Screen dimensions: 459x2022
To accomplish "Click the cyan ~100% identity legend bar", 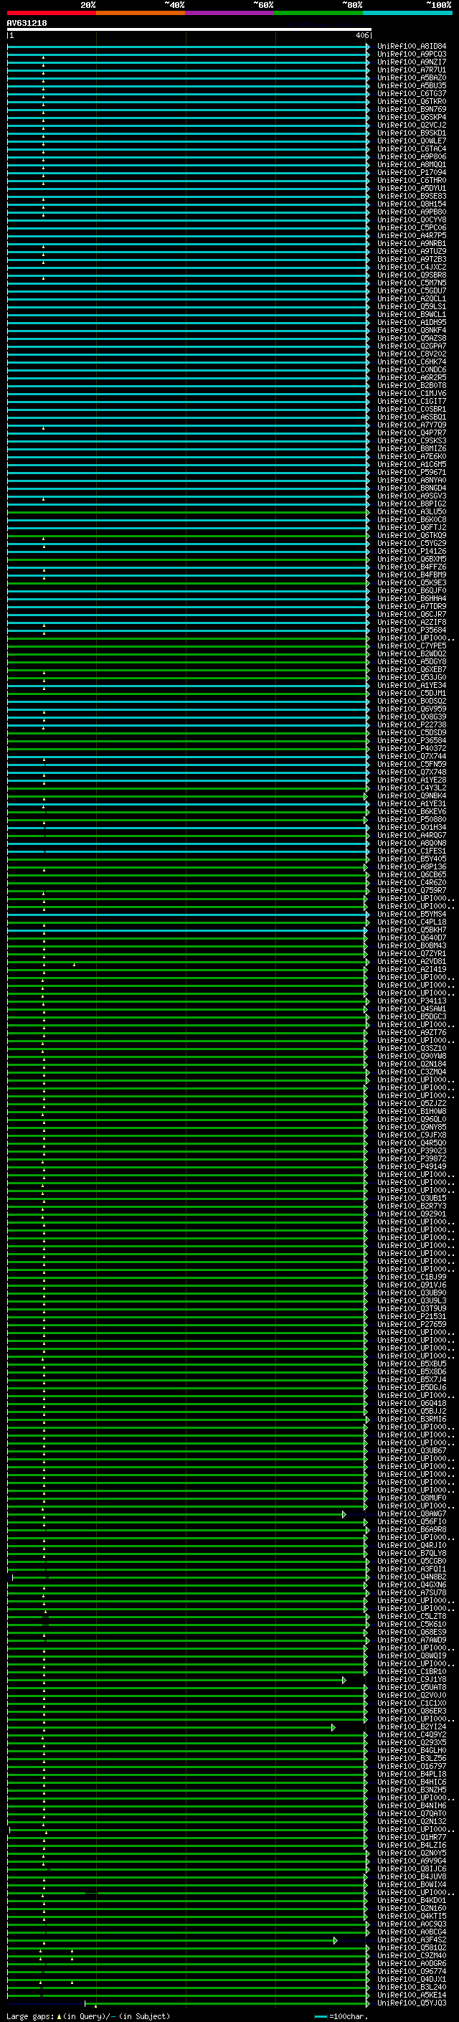I will (407, 13).
